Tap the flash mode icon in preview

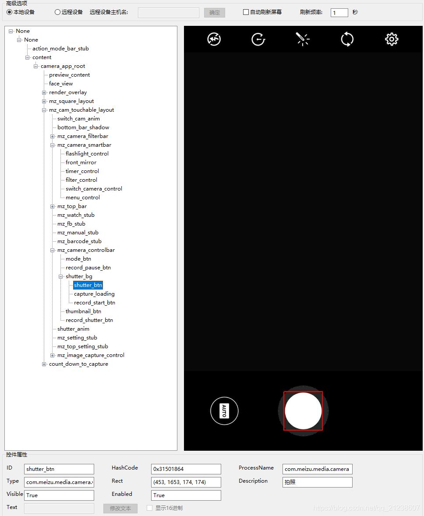tap(214, 39)
